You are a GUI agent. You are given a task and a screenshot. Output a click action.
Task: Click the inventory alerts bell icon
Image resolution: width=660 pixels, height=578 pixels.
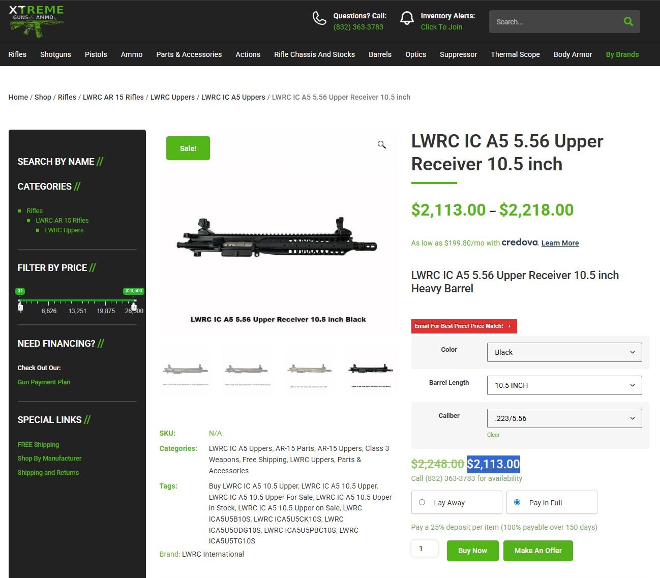tap(407, 19)
